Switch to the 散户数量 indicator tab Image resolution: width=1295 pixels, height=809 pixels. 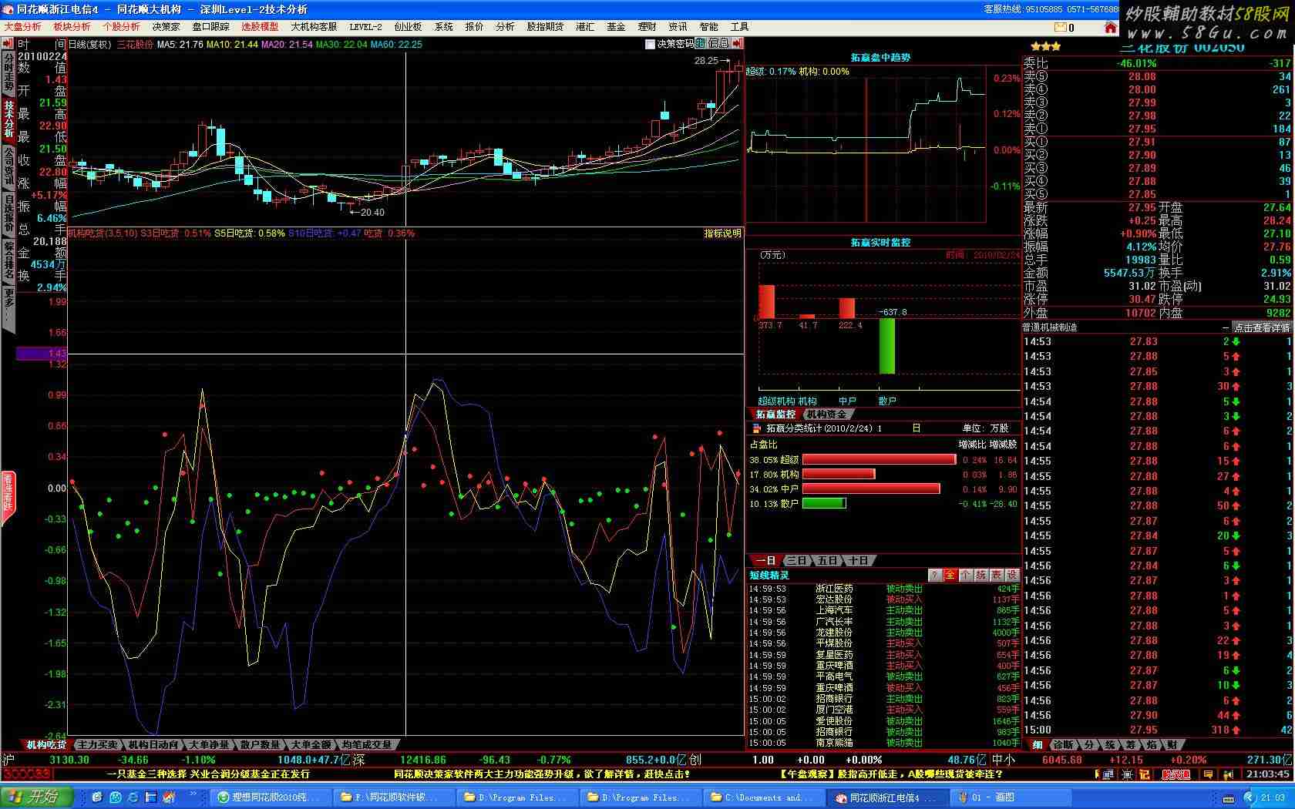(260, 745)
